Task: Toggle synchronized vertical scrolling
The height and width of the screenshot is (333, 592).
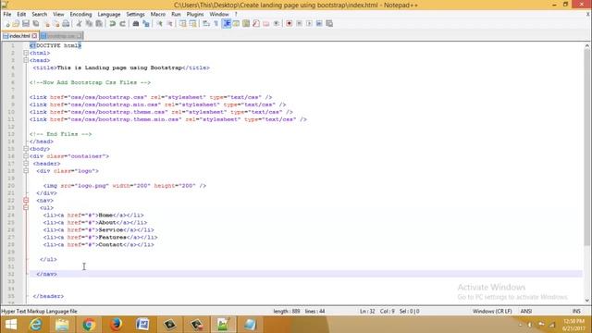Action: pos(183,23)
